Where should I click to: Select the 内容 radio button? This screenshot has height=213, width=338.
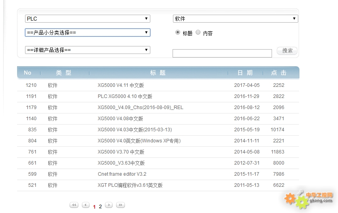198,33
